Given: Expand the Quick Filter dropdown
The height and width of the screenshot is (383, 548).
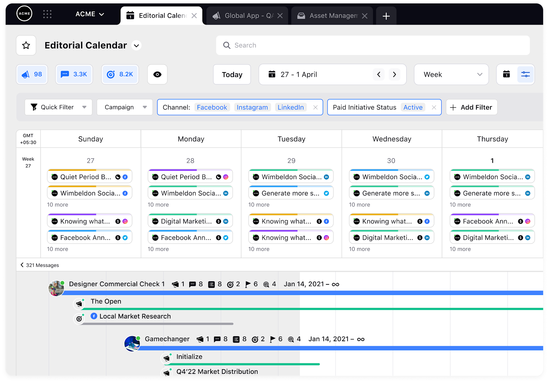Looking at the screenshot, I should 59,107.
